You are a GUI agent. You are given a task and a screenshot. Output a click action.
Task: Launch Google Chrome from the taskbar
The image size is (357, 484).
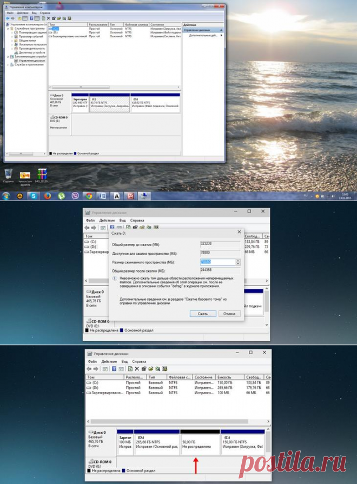[89, 196]
